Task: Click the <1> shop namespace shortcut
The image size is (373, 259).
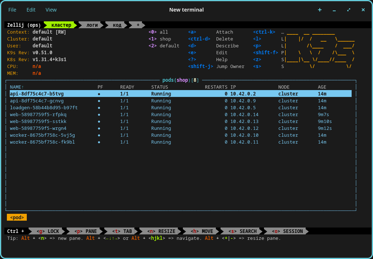Action: 160,39
